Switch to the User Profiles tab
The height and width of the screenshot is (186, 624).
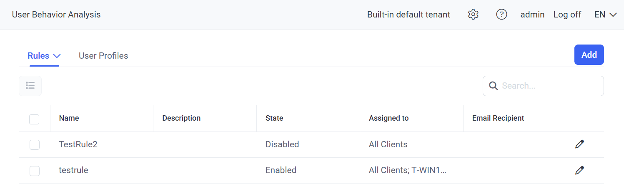coord(103,56)
